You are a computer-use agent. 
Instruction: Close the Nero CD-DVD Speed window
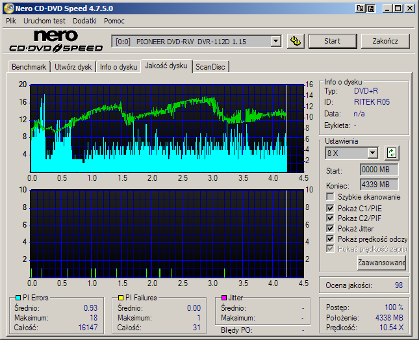409,8
